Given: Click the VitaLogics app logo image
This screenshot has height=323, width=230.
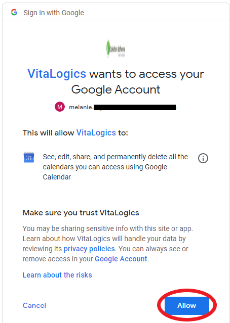Looking at the screenshot, I should (116, 49).
